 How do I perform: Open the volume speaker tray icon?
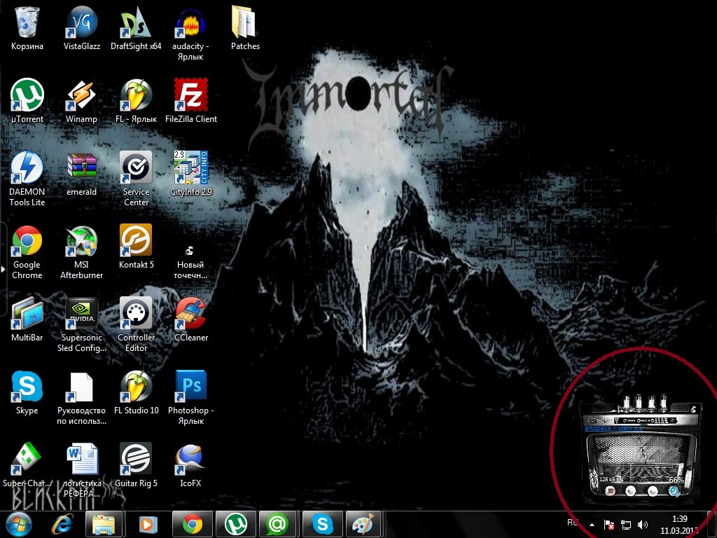pyautogui.click(x=643, y=525)
